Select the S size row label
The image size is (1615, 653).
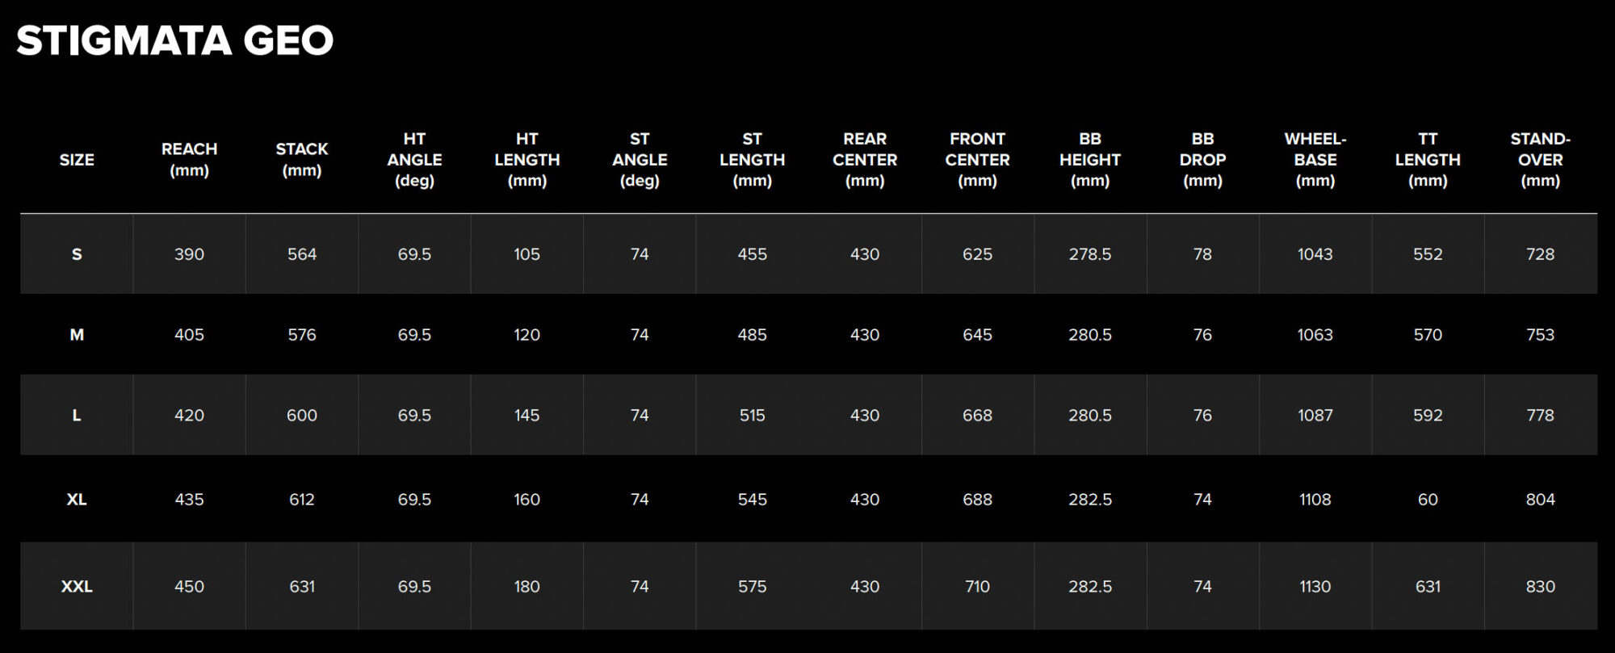tap(77, 254)
